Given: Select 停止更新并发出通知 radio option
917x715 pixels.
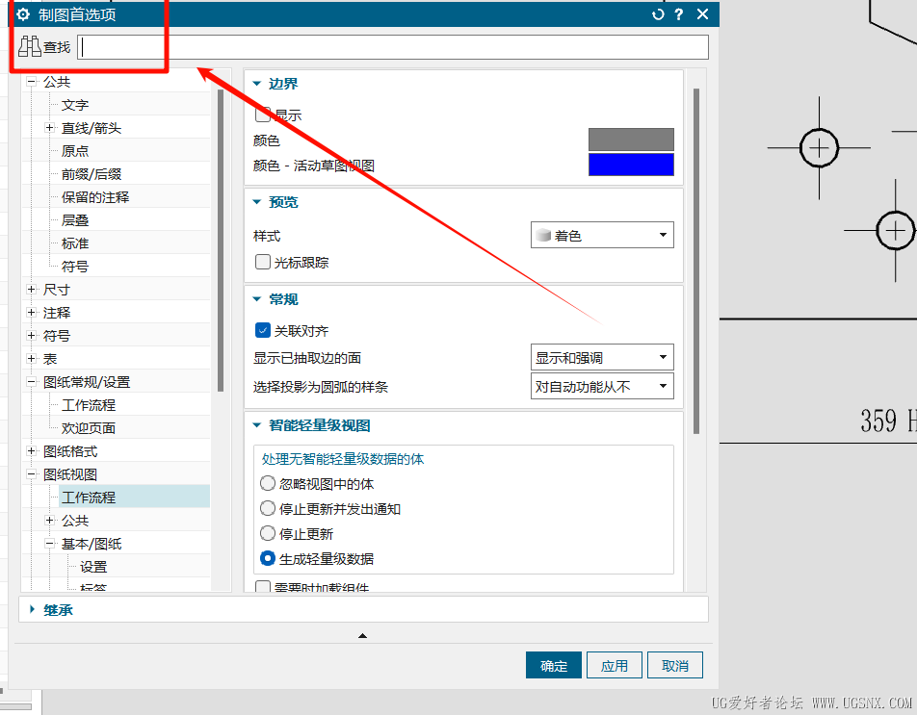Looking at the screenshot, I should coord(267,508).
